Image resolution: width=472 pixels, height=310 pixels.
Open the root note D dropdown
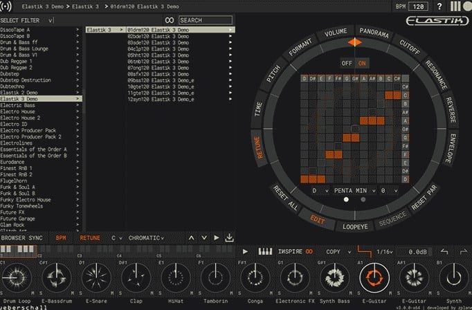pos(320,190)
